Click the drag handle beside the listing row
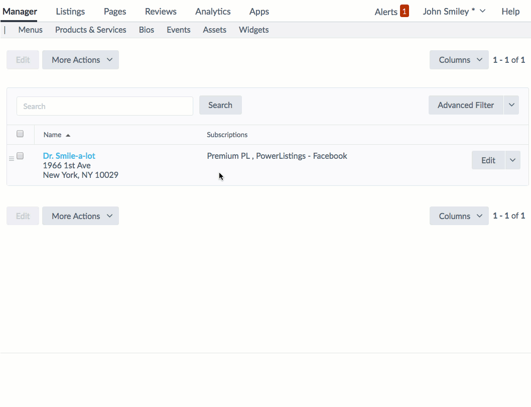Screen dimensions: 531x407 pyautogui.click(x=11, y=158)
